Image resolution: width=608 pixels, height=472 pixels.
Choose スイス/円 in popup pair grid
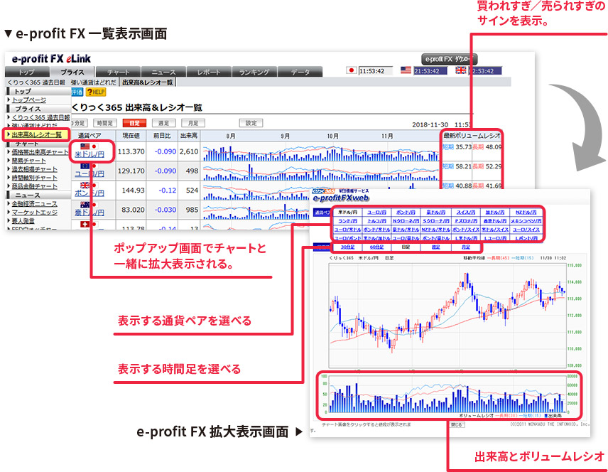coord(466,213)
